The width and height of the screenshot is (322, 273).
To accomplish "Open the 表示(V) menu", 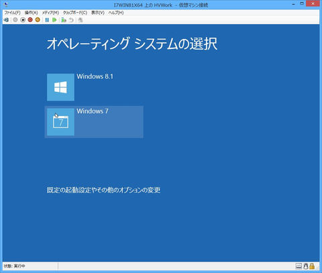I will coord(98,13).
